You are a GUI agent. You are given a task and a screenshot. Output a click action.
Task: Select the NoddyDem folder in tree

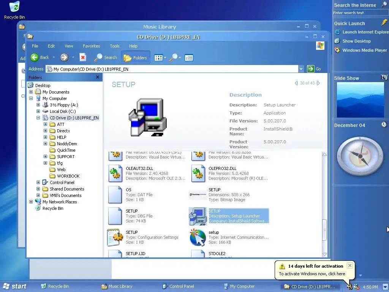point(67,143)
